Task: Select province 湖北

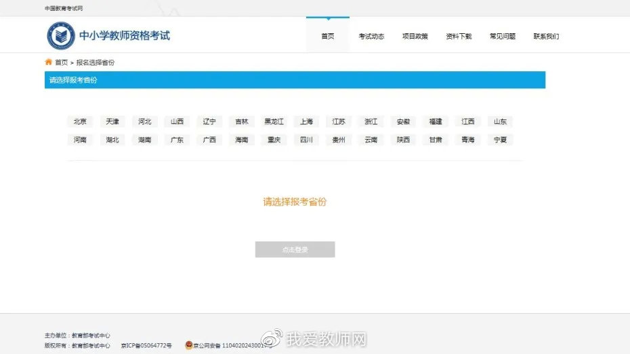Action: coord(112,140)
